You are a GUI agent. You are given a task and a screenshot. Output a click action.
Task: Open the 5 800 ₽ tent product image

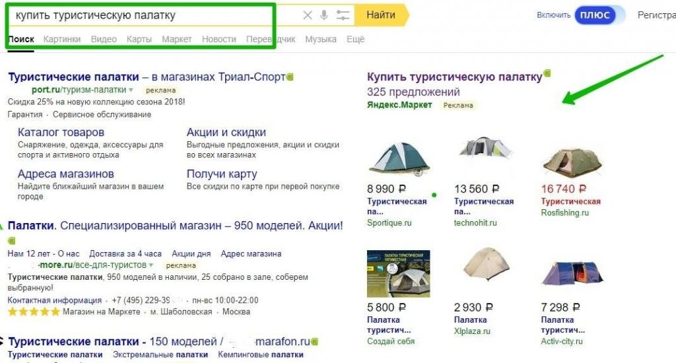pos(398,274)
